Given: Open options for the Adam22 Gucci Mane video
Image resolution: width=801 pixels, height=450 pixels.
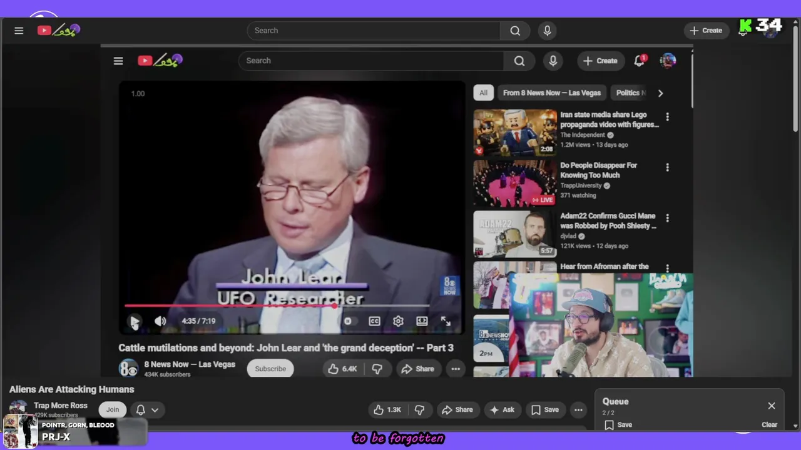Looking at the screenshot, I should tap(667, 218).
